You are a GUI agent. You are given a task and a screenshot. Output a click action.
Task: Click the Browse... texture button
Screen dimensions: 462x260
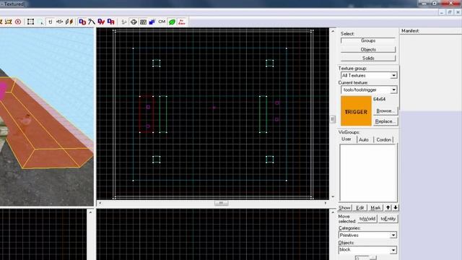[385, 110]
